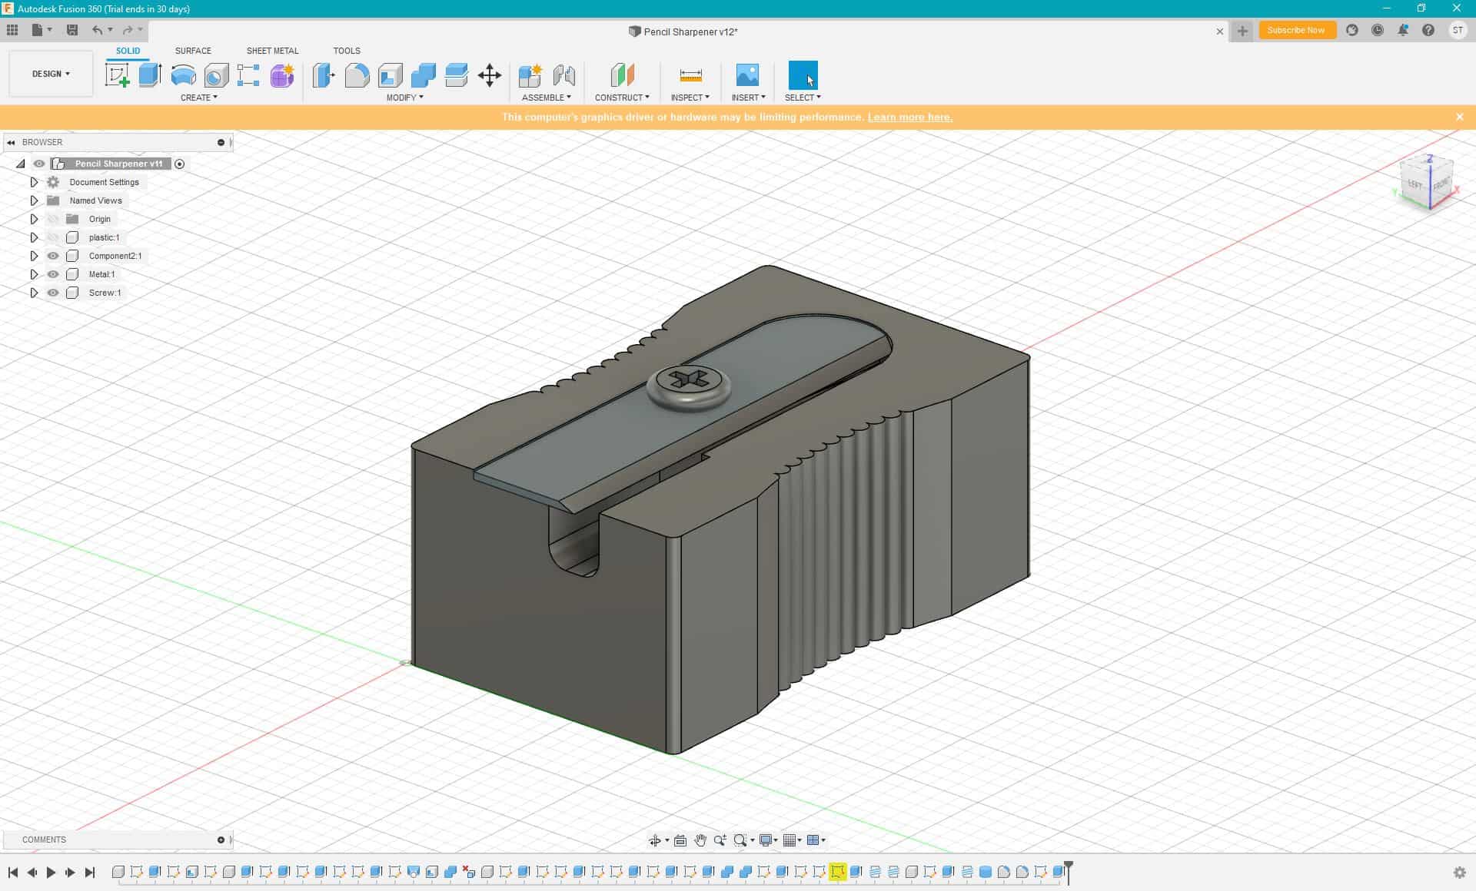
Task: Open the CREATE dropdown menu
Action: (x=199, y=98)
